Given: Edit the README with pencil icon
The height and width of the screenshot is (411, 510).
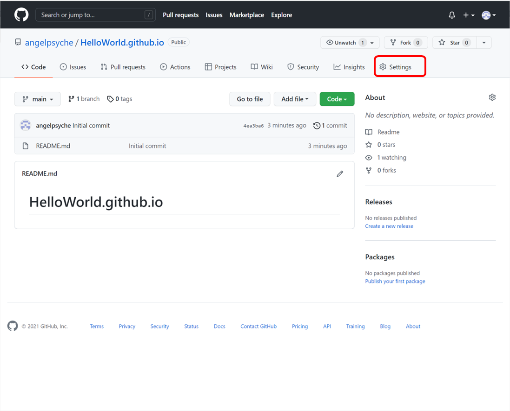Looking at the screenshot, I should pyautogui.click(x=340, y=173).
